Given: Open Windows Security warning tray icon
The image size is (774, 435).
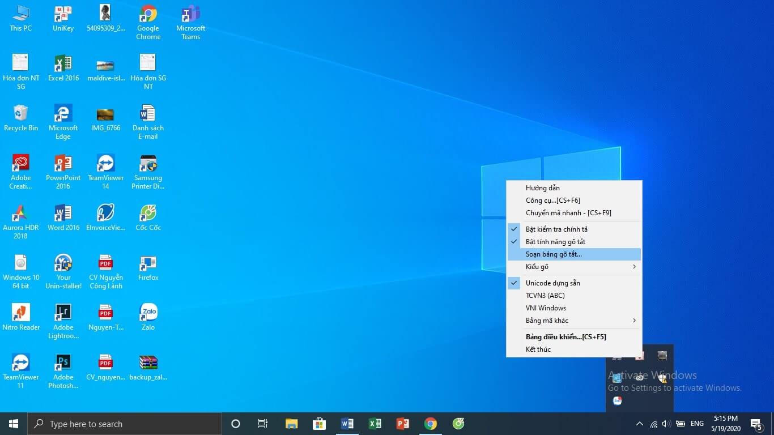Looking at the screenshot, I should point(662,378).
